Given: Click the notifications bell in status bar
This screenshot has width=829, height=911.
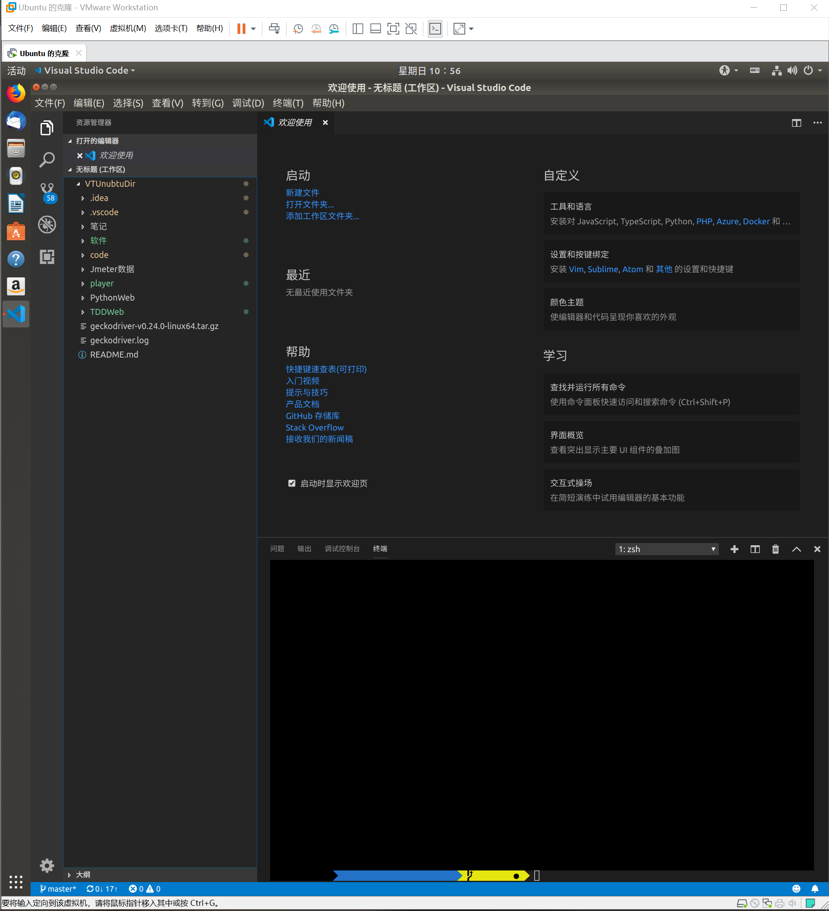Looking at the screenshot, I should click(x=814, y=889).
